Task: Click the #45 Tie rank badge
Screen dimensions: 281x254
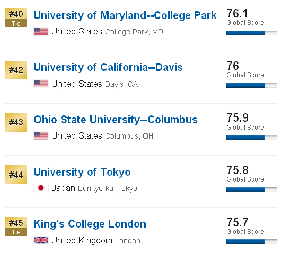Action: (x=16, y=226)
